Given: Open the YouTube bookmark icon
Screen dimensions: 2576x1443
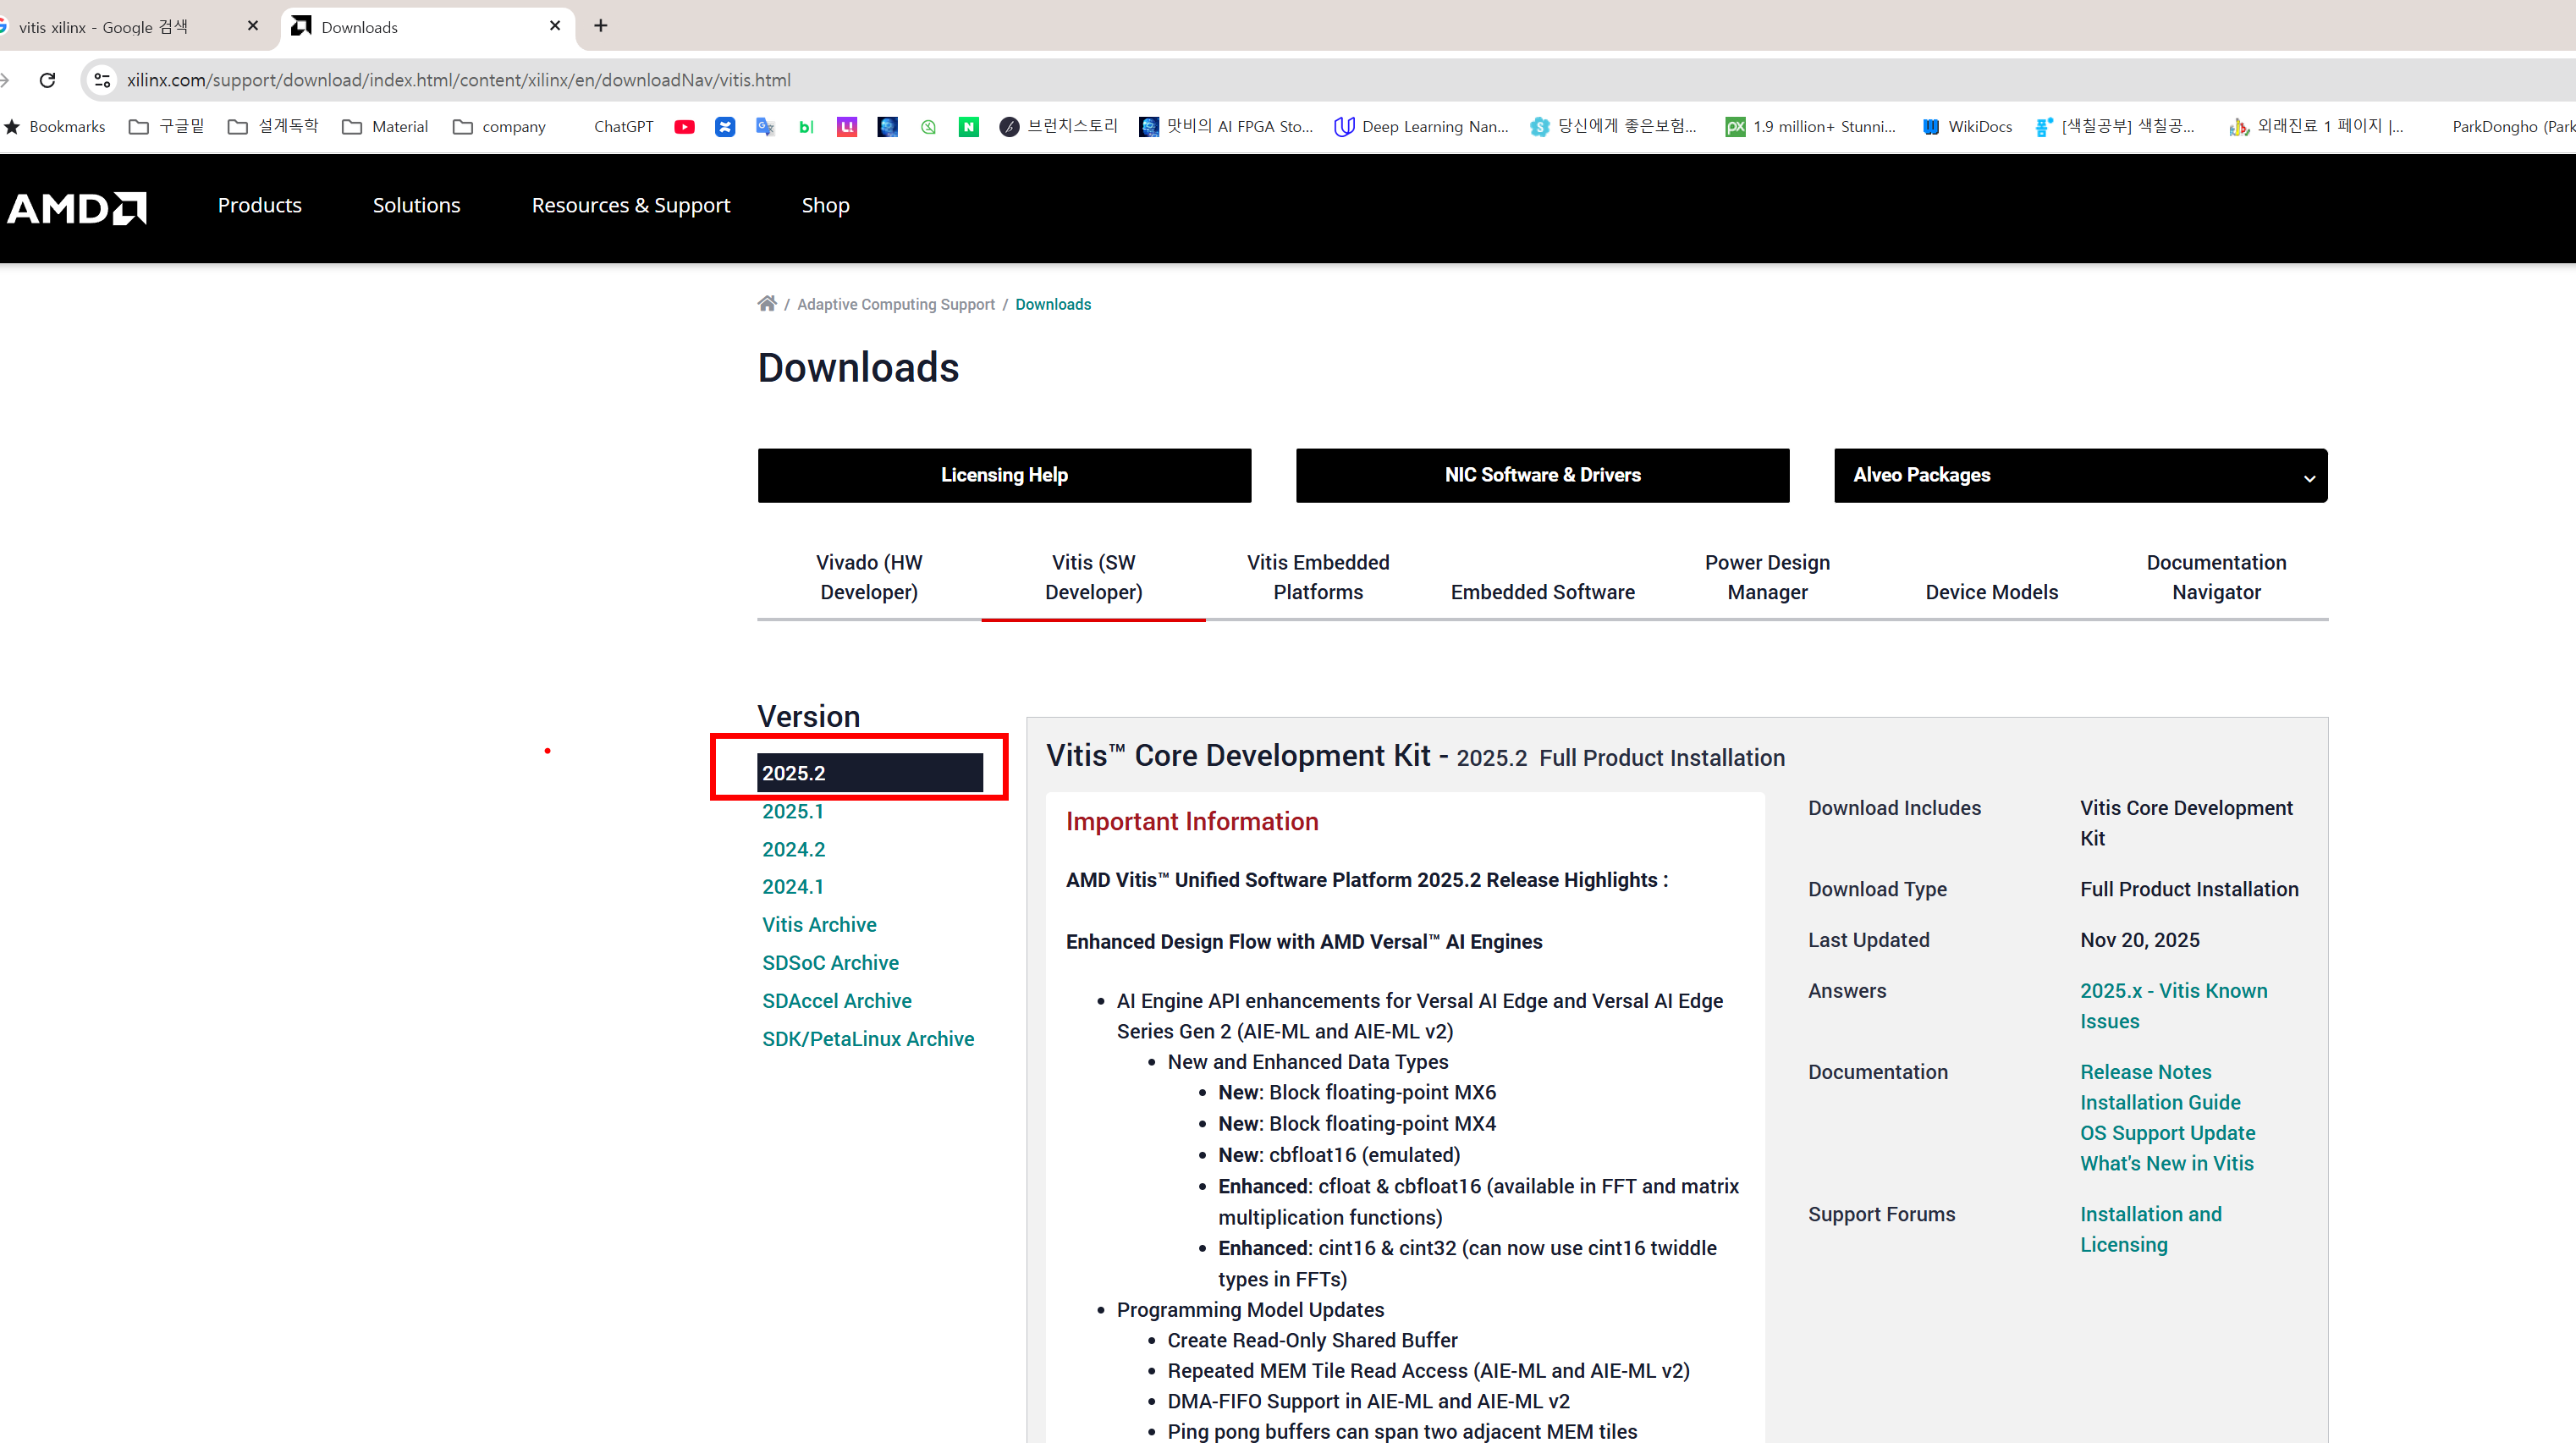Looking at the screenshot, I should click(684, 127).
